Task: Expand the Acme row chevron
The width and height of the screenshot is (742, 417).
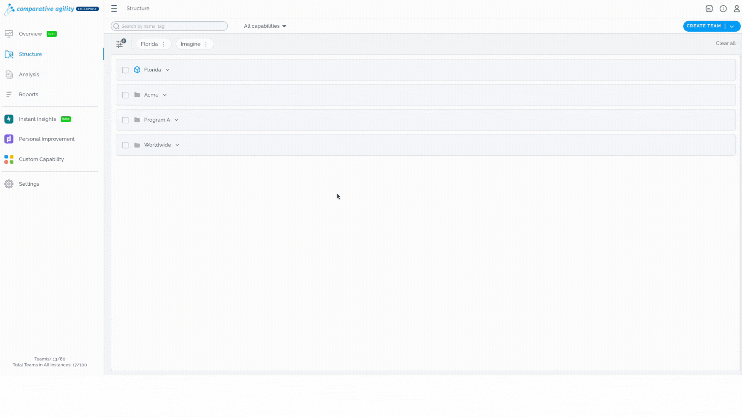Action: tap(165, 95)
